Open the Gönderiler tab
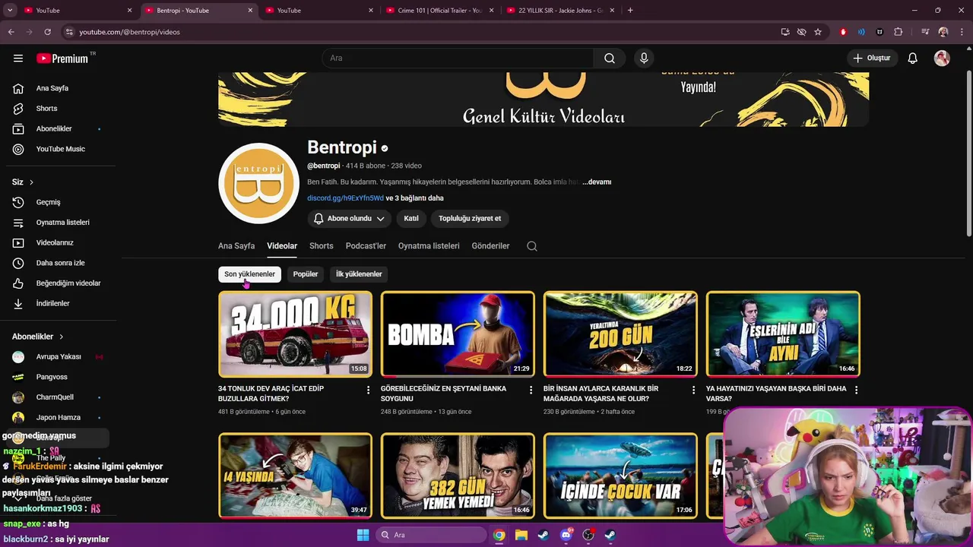The image size is (973, 547). (x=490, y=246)
